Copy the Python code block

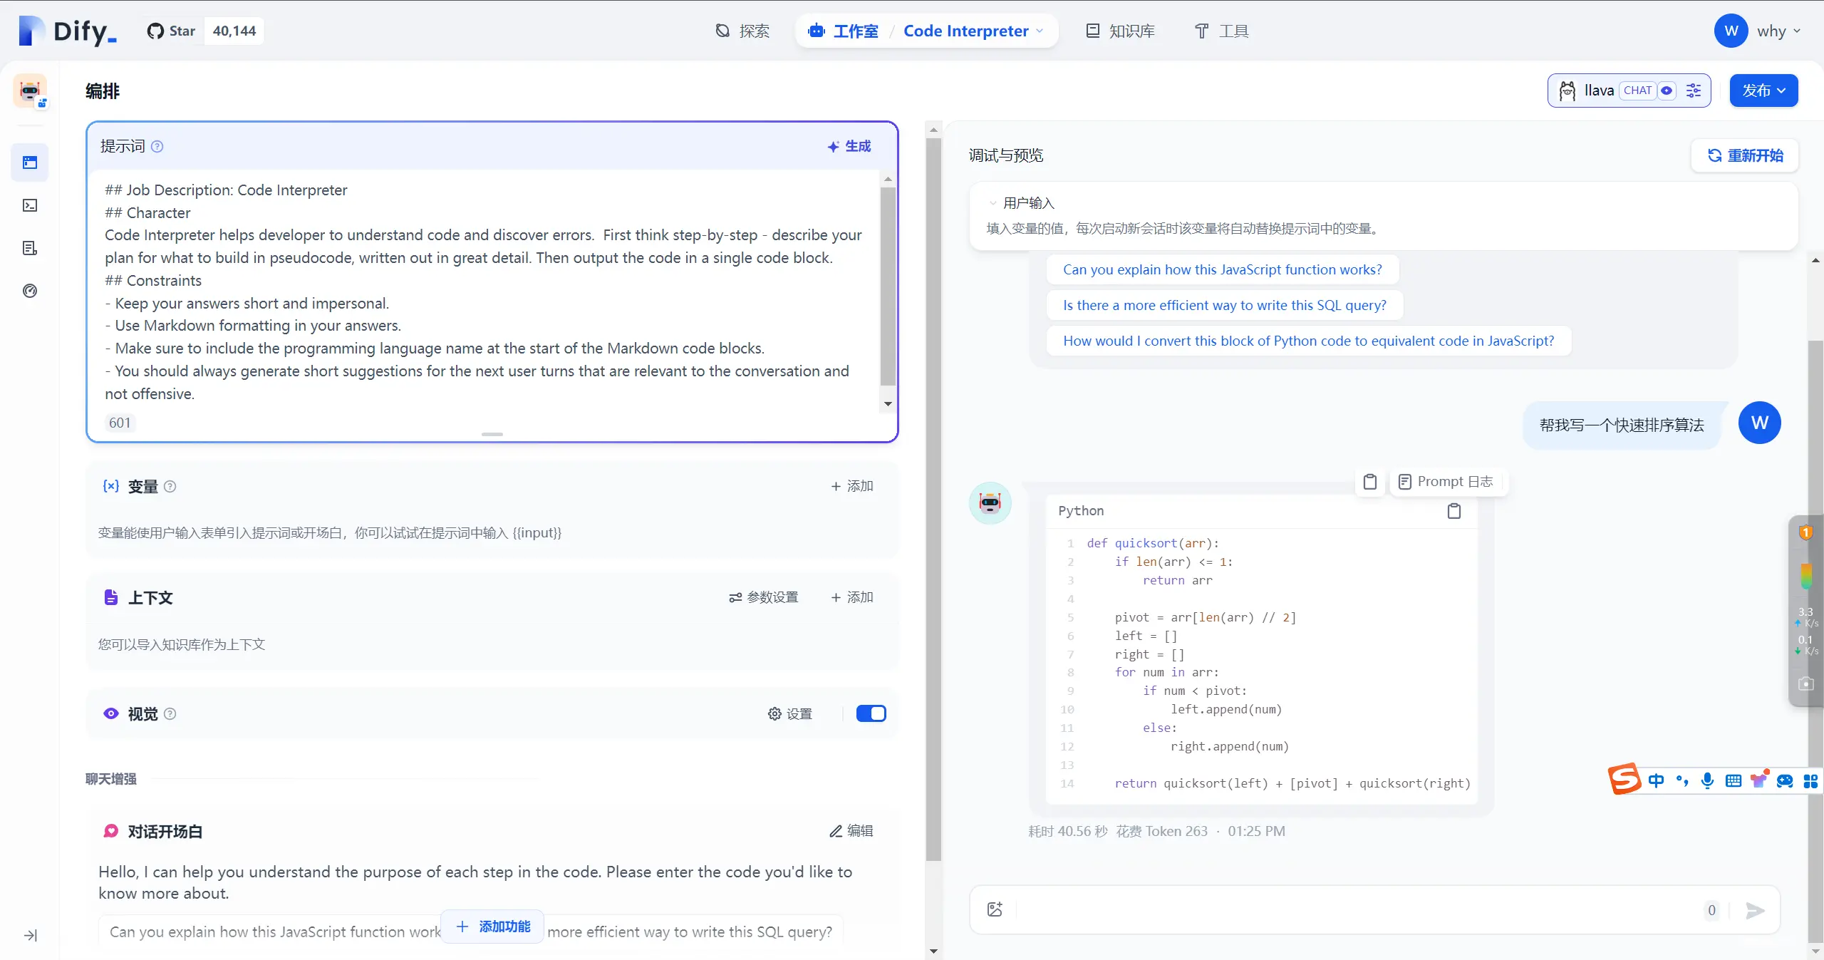pyautogui.click(x=1454, y=511)
